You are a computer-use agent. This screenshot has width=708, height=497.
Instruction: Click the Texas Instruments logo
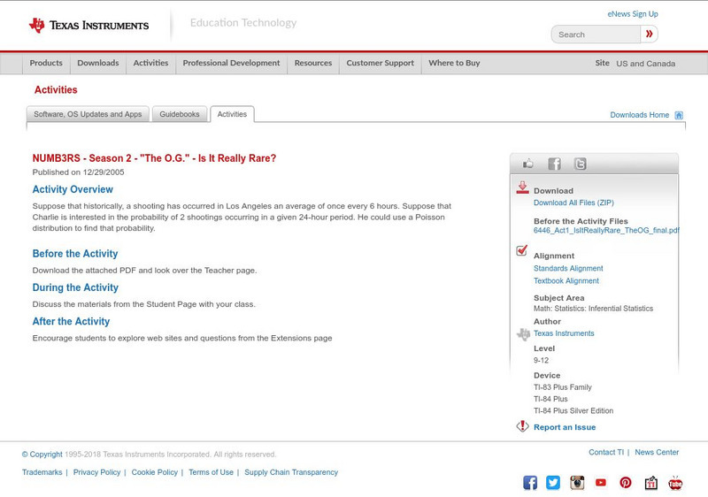88,26
